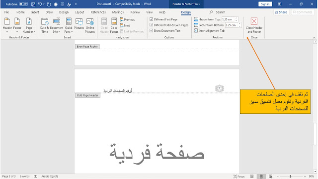Click the vertical scrollbar down arrow

pyautogui.click(x=315, y=172)
